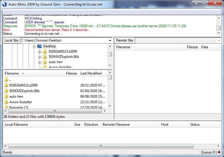The width and height of the screenshot is (224, 157).
Task: Select Desktop in the folder tree
Action: (x=49, y=46)
